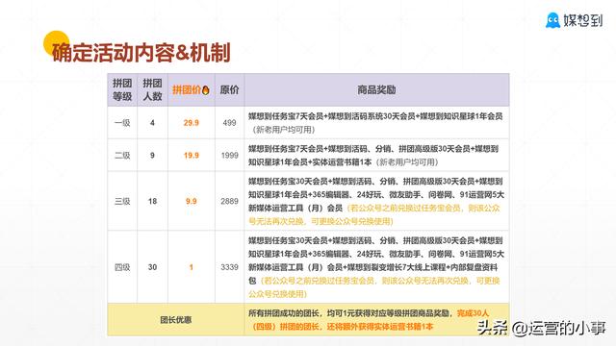616x346 pixels.
Task: Click original price 3339
Action: point(229,267)
